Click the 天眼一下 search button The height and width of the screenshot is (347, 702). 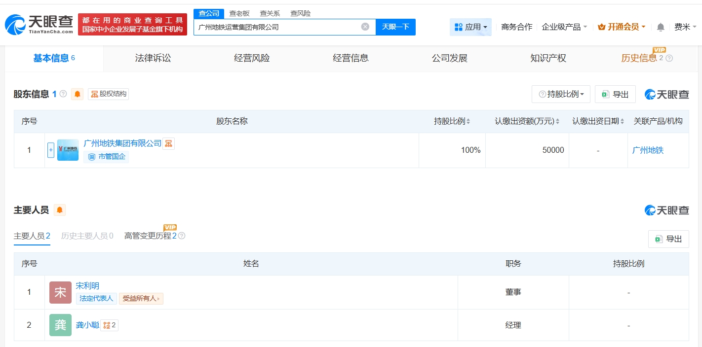click(x=395, y=27)
